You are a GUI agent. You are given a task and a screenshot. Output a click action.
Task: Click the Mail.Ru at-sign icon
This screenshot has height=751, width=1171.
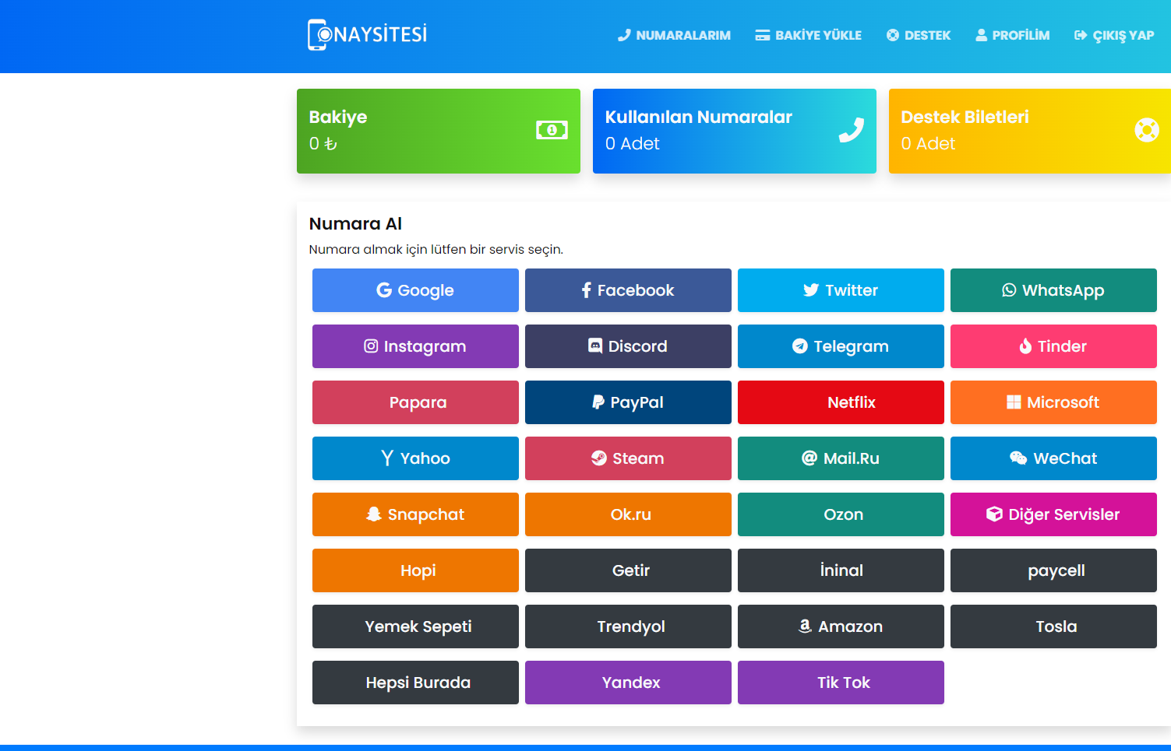tap(809, 458)
